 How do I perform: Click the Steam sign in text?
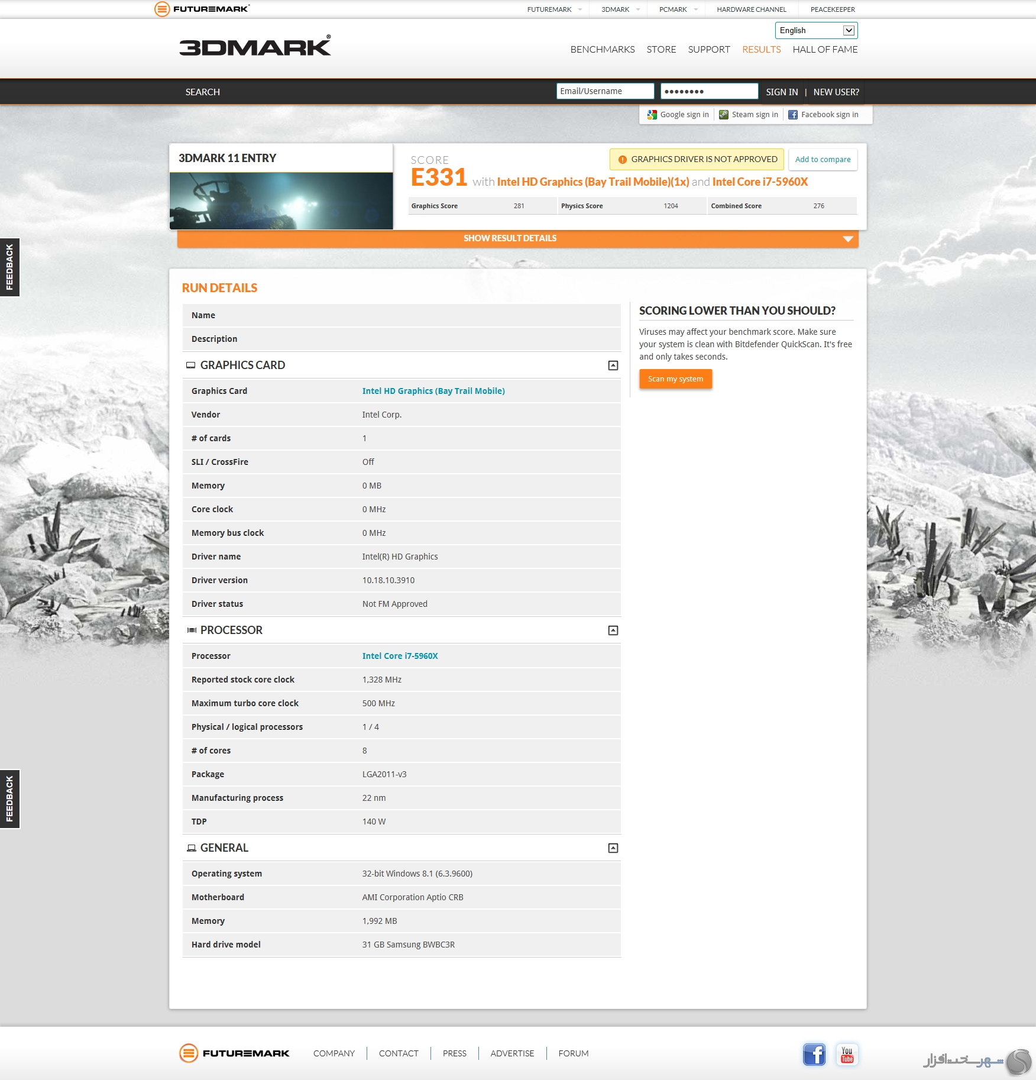(755, 115)
